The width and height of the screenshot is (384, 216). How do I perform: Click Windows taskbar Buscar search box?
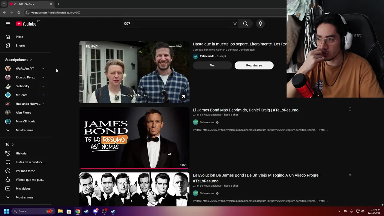[33, 211]
